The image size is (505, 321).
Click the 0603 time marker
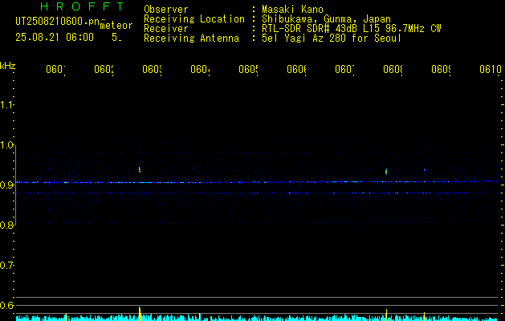152,69
